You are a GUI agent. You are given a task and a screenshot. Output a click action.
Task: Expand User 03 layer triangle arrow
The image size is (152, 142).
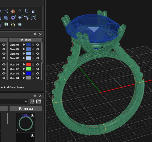(24, 73)
